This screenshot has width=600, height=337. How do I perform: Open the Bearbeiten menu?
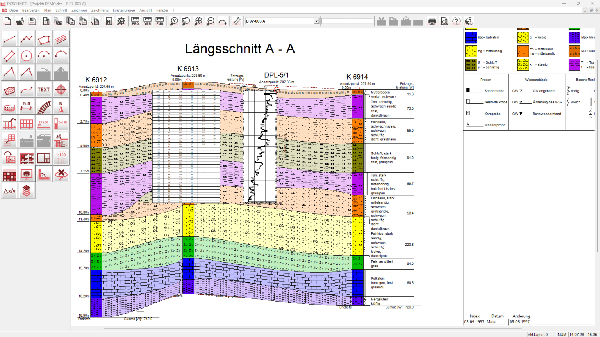coord(31,10)
